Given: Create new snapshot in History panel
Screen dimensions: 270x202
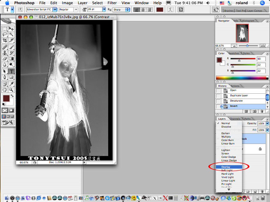Looking at the screenshot, I should [254, 111].
